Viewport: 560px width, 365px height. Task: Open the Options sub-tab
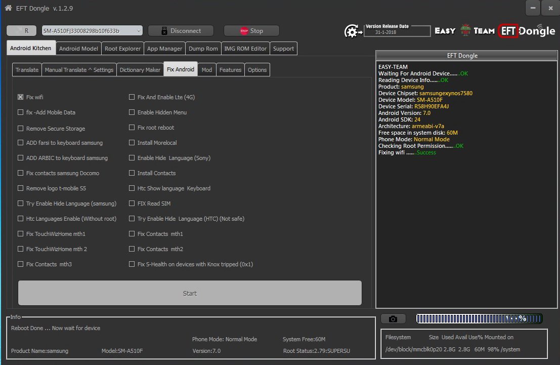(257, 70)
